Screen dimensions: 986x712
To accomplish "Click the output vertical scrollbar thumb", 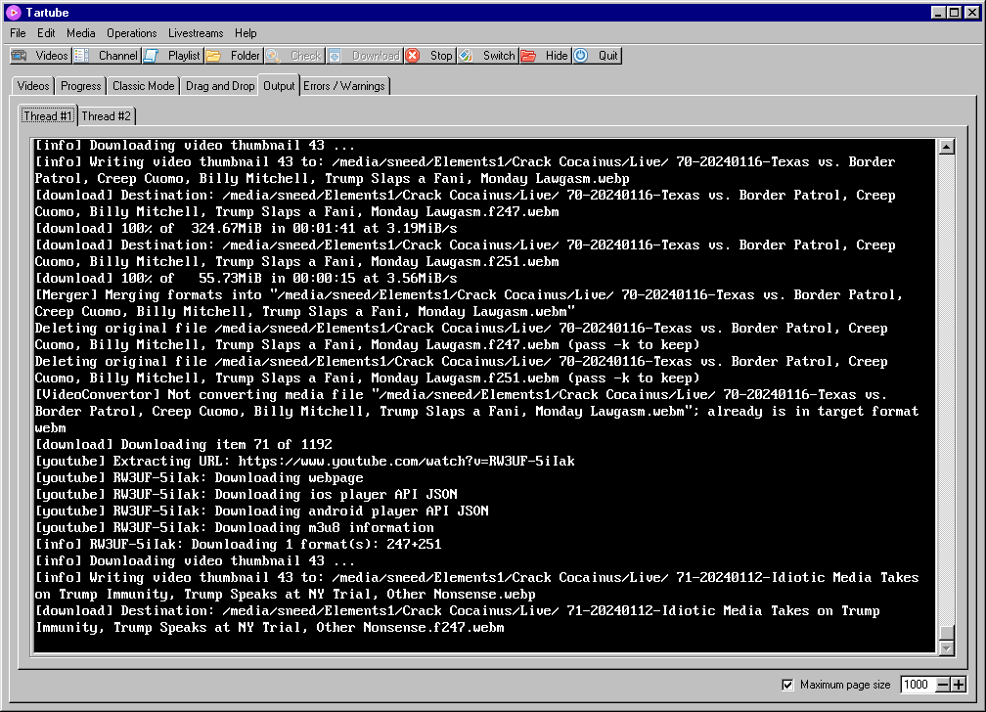I will (x=947, y=632).
